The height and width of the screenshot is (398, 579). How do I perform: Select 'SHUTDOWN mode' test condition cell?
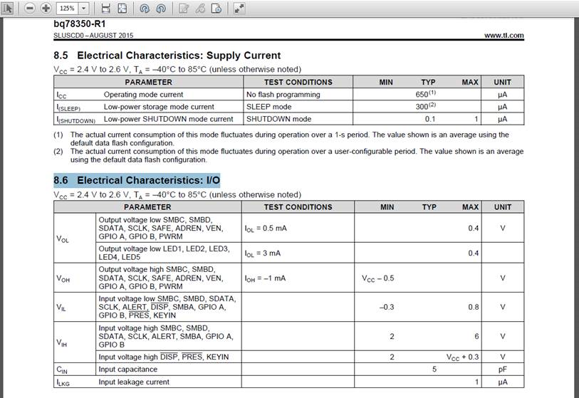coord(278,119)
